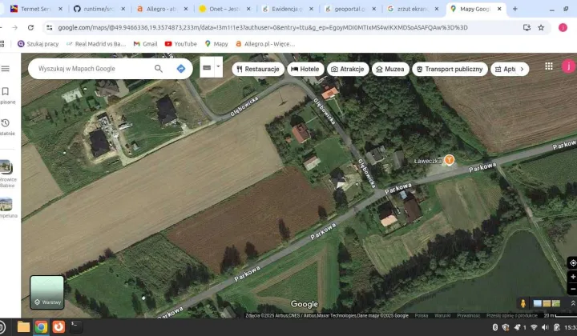Open Bluetooth tray icon
This screenshot has width=577, height=336.
point(495,327)
